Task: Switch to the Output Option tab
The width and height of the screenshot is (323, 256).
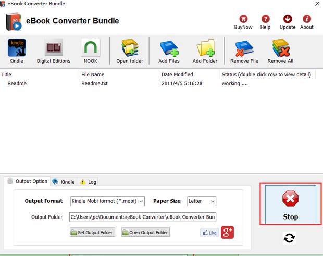Action: (x=28, y=181)
